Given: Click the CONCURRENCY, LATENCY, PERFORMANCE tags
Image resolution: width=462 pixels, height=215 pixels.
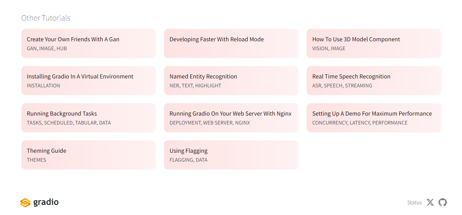Looking at the screenshot, I should [x=359, y=123].
